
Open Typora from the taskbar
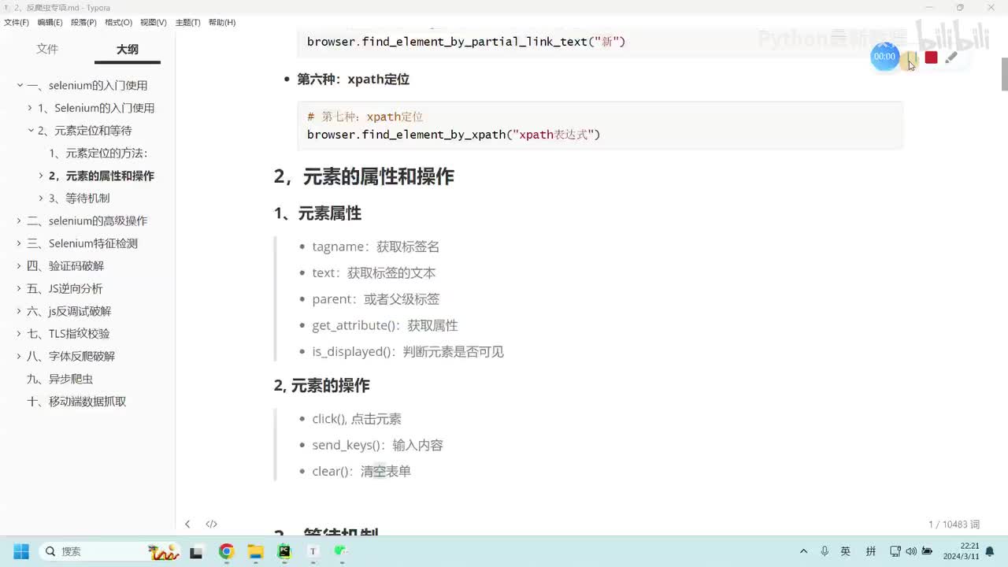pyautogui.click(x=313, y=551)
